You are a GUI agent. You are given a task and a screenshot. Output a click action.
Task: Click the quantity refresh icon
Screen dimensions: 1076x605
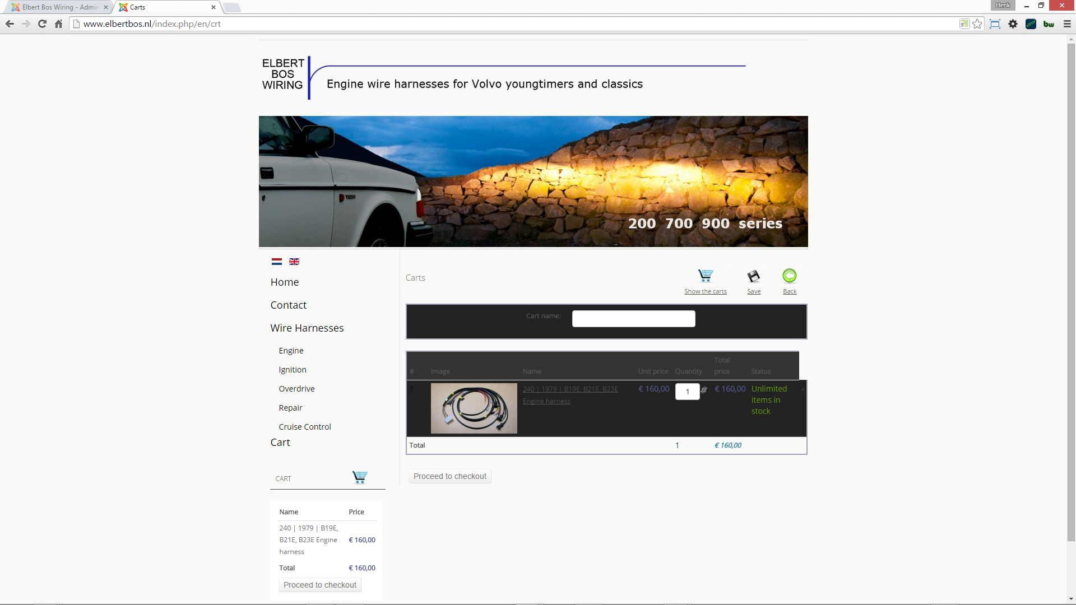coord(704,390)
